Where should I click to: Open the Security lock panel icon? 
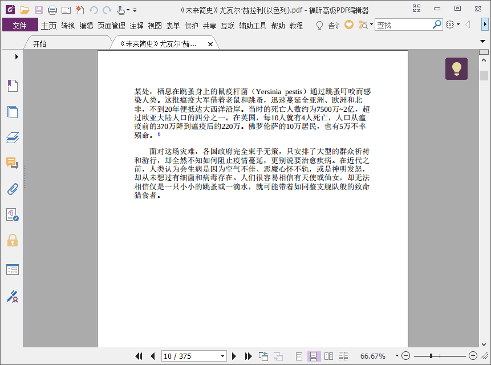(13, 241)
